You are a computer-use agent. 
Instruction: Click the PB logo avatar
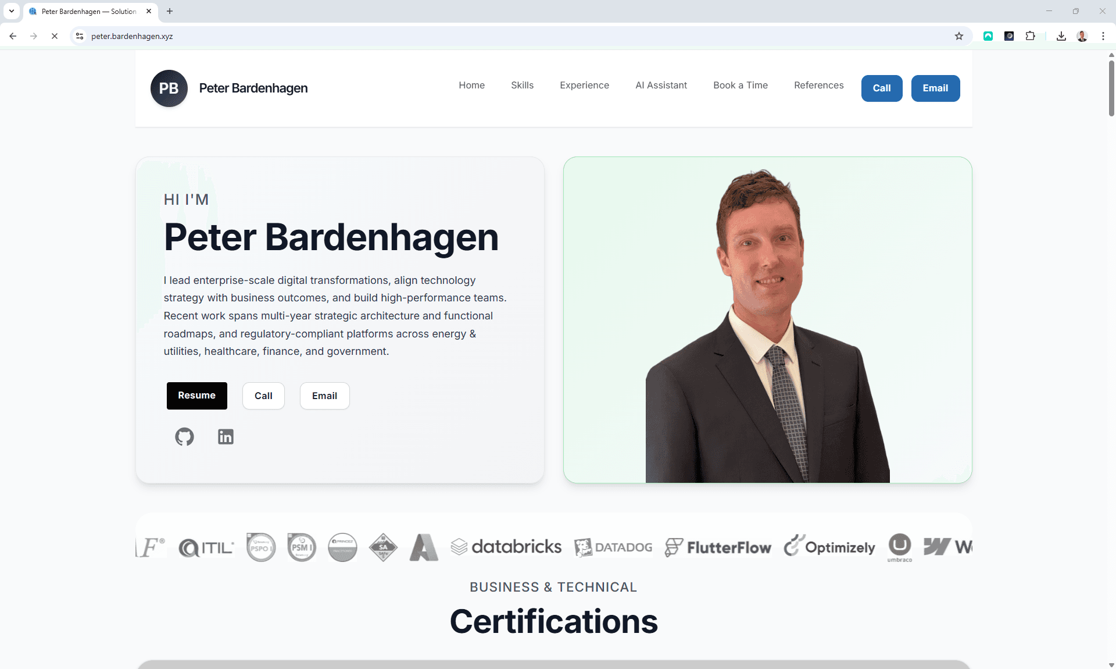pos(169,88)
